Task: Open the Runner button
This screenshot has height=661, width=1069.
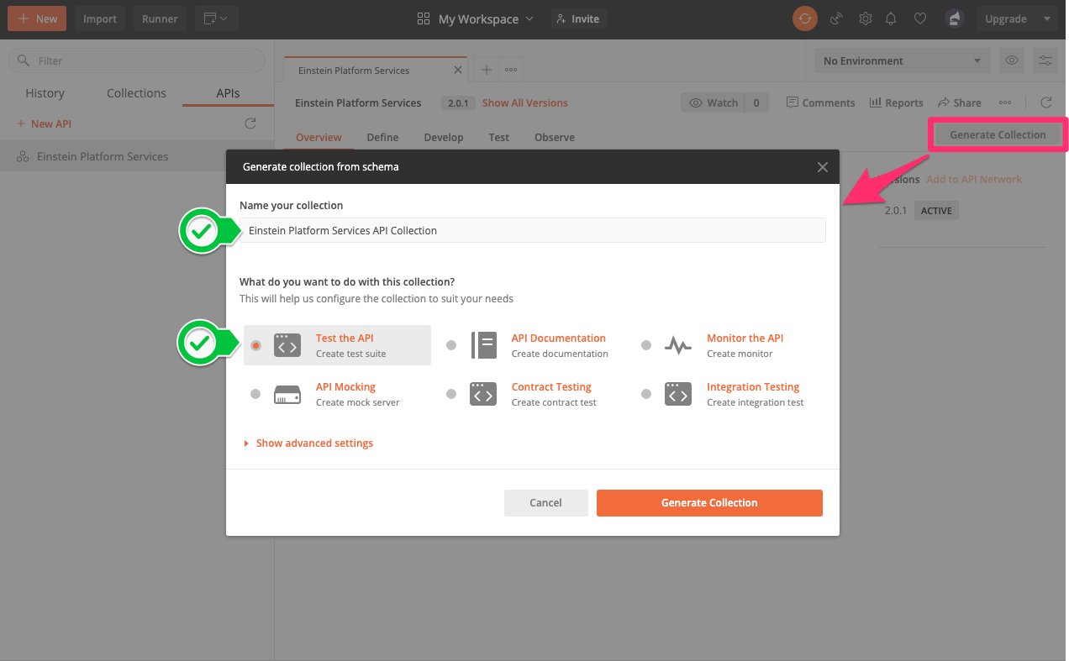Action: [160, 18]
